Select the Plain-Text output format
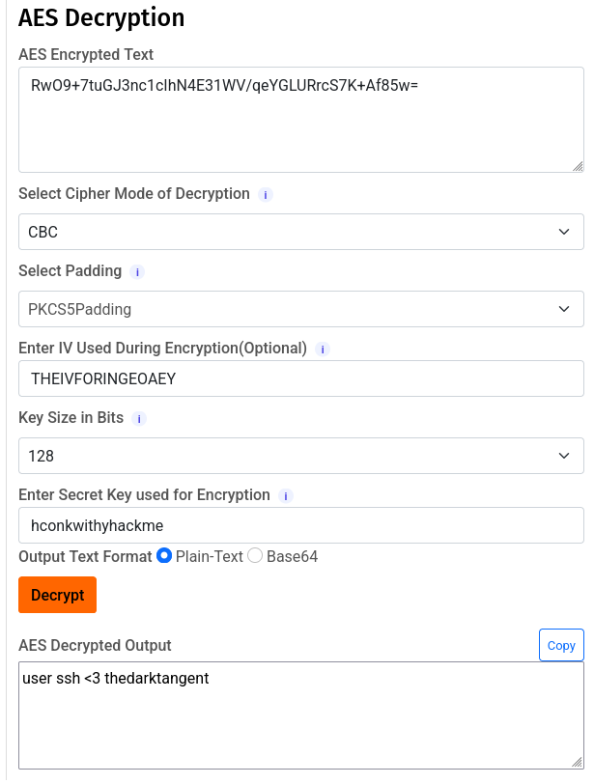 click(x=164, y=556)
